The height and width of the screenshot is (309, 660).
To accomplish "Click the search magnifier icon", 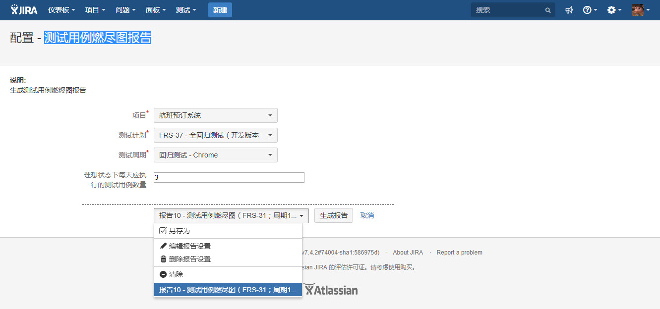I will pos(548,10).
